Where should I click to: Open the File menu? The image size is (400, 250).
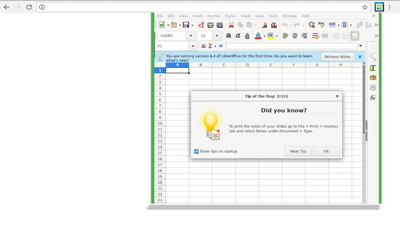coord(160,16)
